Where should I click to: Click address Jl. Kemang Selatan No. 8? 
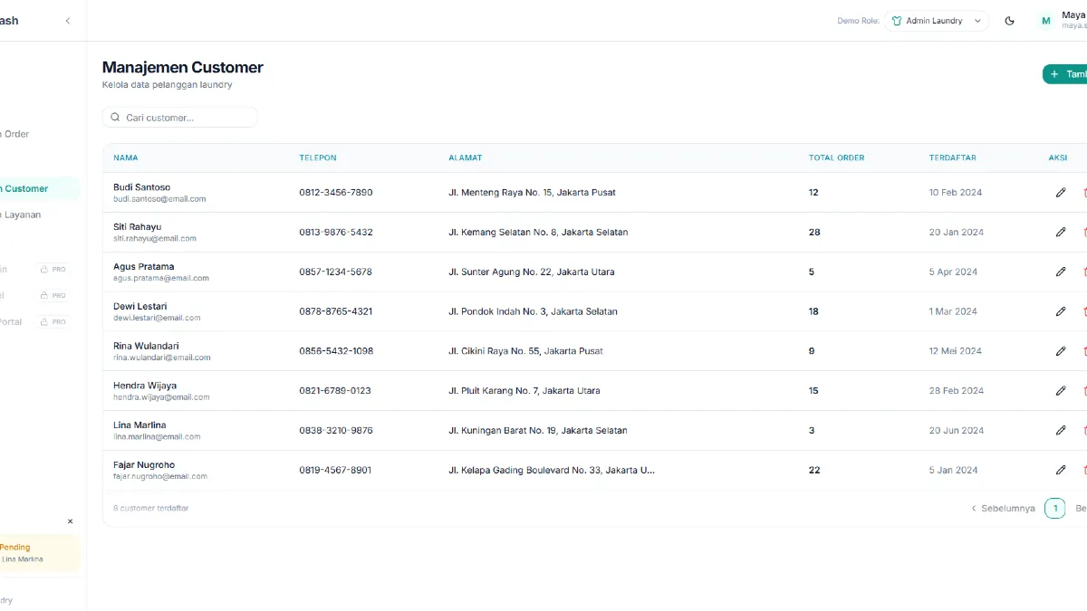538,233
